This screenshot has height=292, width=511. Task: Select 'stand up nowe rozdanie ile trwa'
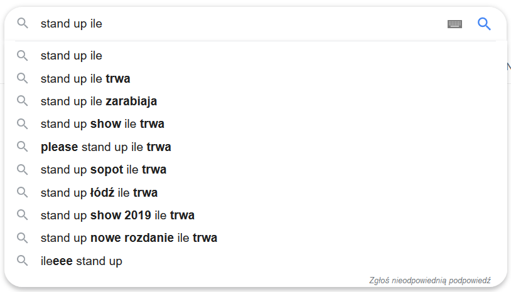click(129, 238)
